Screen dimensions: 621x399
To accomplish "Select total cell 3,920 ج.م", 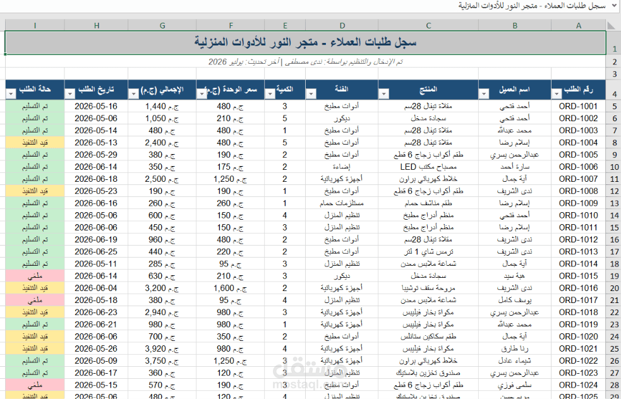I will click(x=162, y=348).
